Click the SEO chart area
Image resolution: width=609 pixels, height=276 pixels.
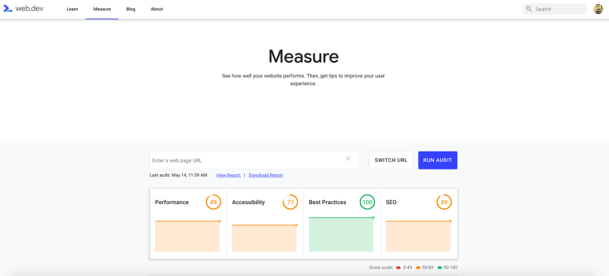(x=418, y=236)
